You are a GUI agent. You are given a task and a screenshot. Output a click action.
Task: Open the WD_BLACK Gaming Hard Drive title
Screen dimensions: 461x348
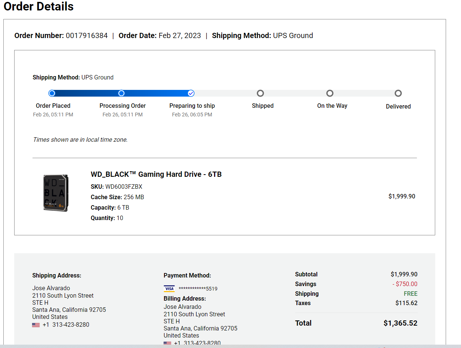[x=156, y=174]
